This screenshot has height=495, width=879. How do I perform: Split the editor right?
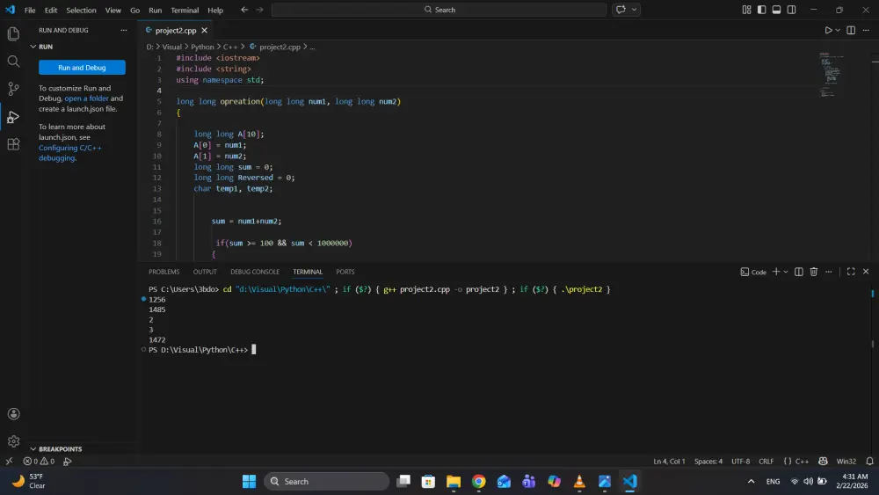pos(851,30)
